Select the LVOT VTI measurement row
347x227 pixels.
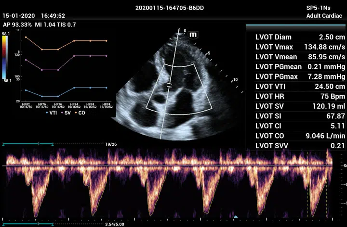[296, 87]
